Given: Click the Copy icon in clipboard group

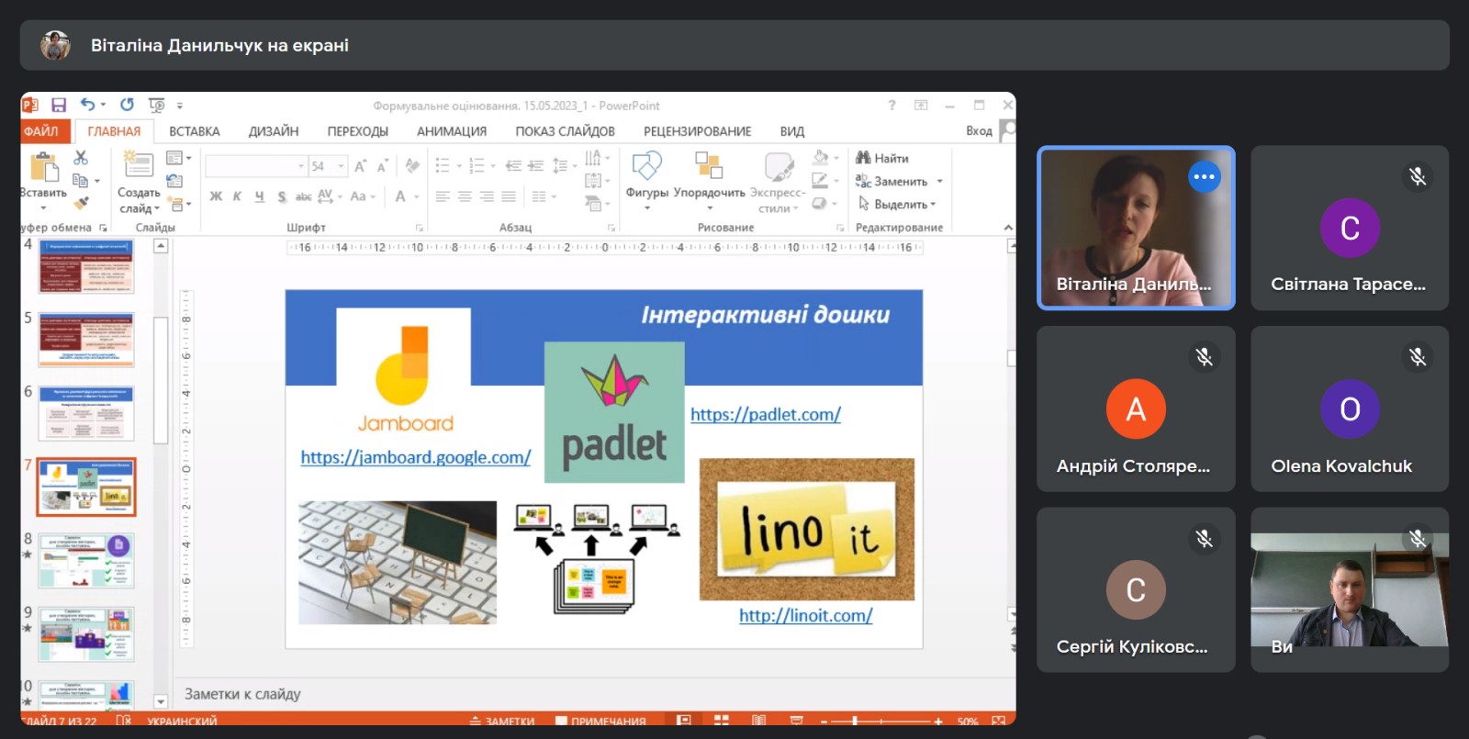Looking at the screenshot, I should coord(81,181).
